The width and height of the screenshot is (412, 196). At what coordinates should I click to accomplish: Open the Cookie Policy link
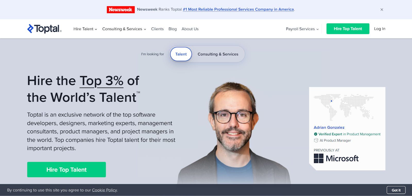tap(104, 190)
